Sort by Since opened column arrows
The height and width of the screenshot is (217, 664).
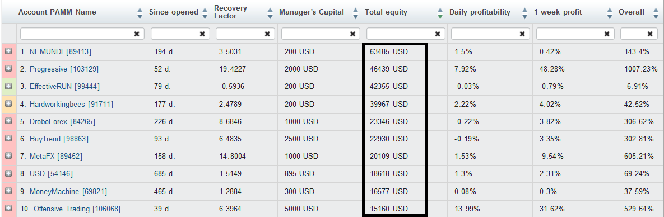205,13
